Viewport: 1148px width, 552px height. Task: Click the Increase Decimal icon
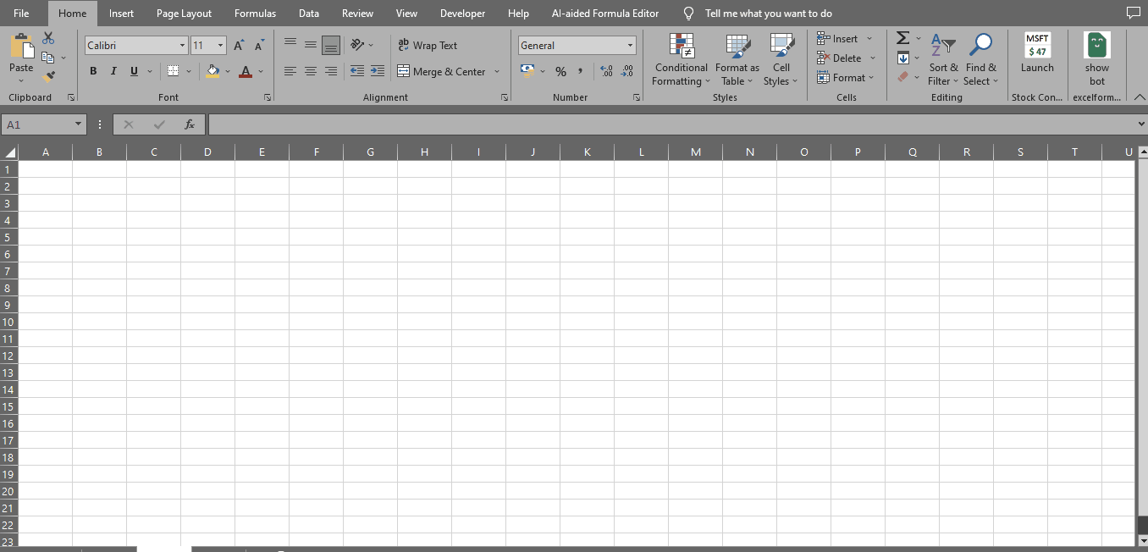(607, 71)
